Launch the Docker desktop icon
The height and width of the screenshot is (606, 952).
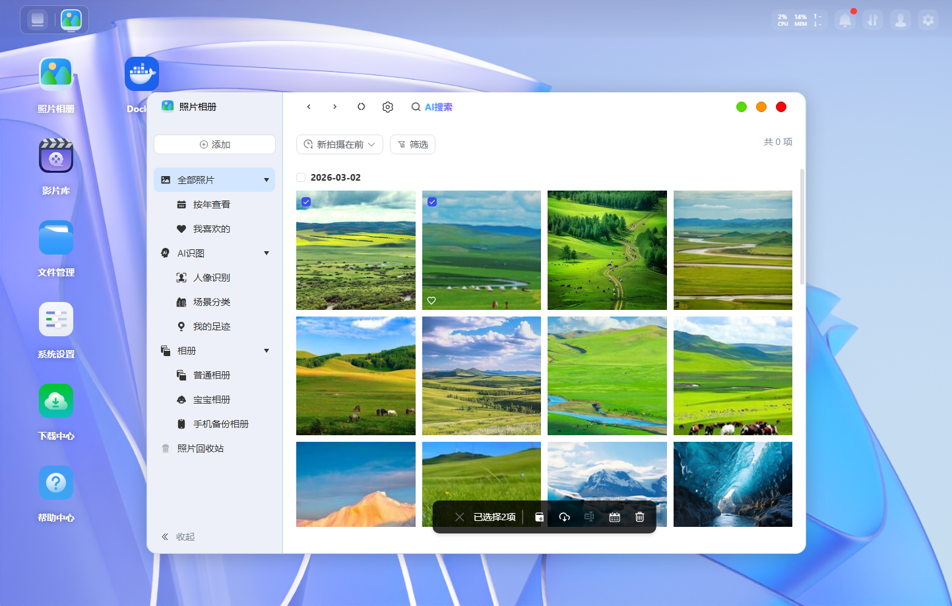click(x=141, y=74)
